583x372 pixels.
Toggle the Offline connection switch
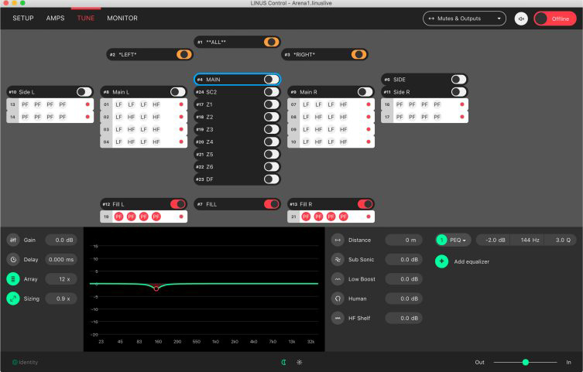555,19
